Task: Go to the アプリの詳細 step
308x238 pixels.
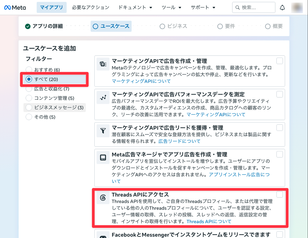Action: tap(44, 26)
